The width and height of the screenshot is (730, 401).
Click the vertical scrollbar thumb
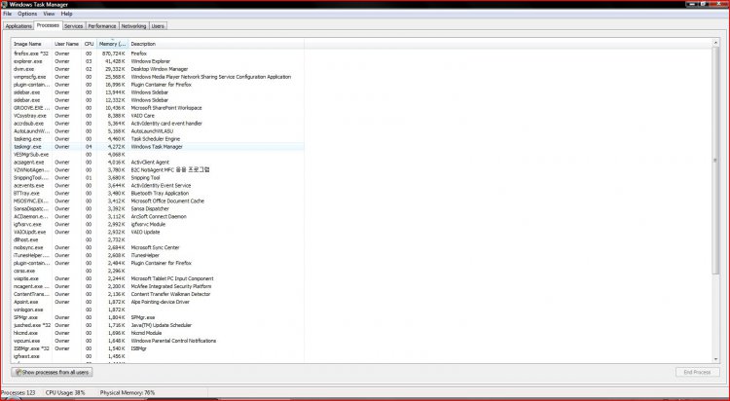(715, 161)
